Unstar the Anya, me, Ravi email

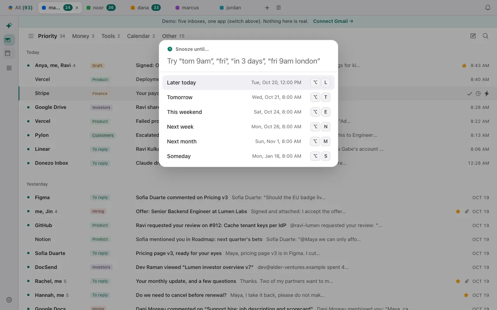464,66
